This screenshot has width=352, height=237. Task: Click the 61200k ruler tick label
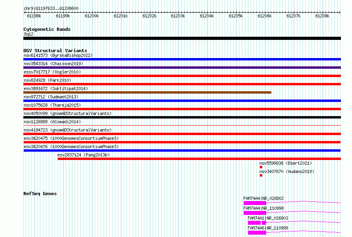tap(92, 16)
